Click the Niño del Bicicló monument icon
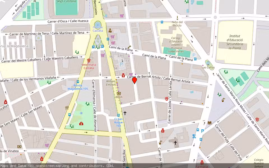Screen dimensions: 269x168 pos(177,18)
